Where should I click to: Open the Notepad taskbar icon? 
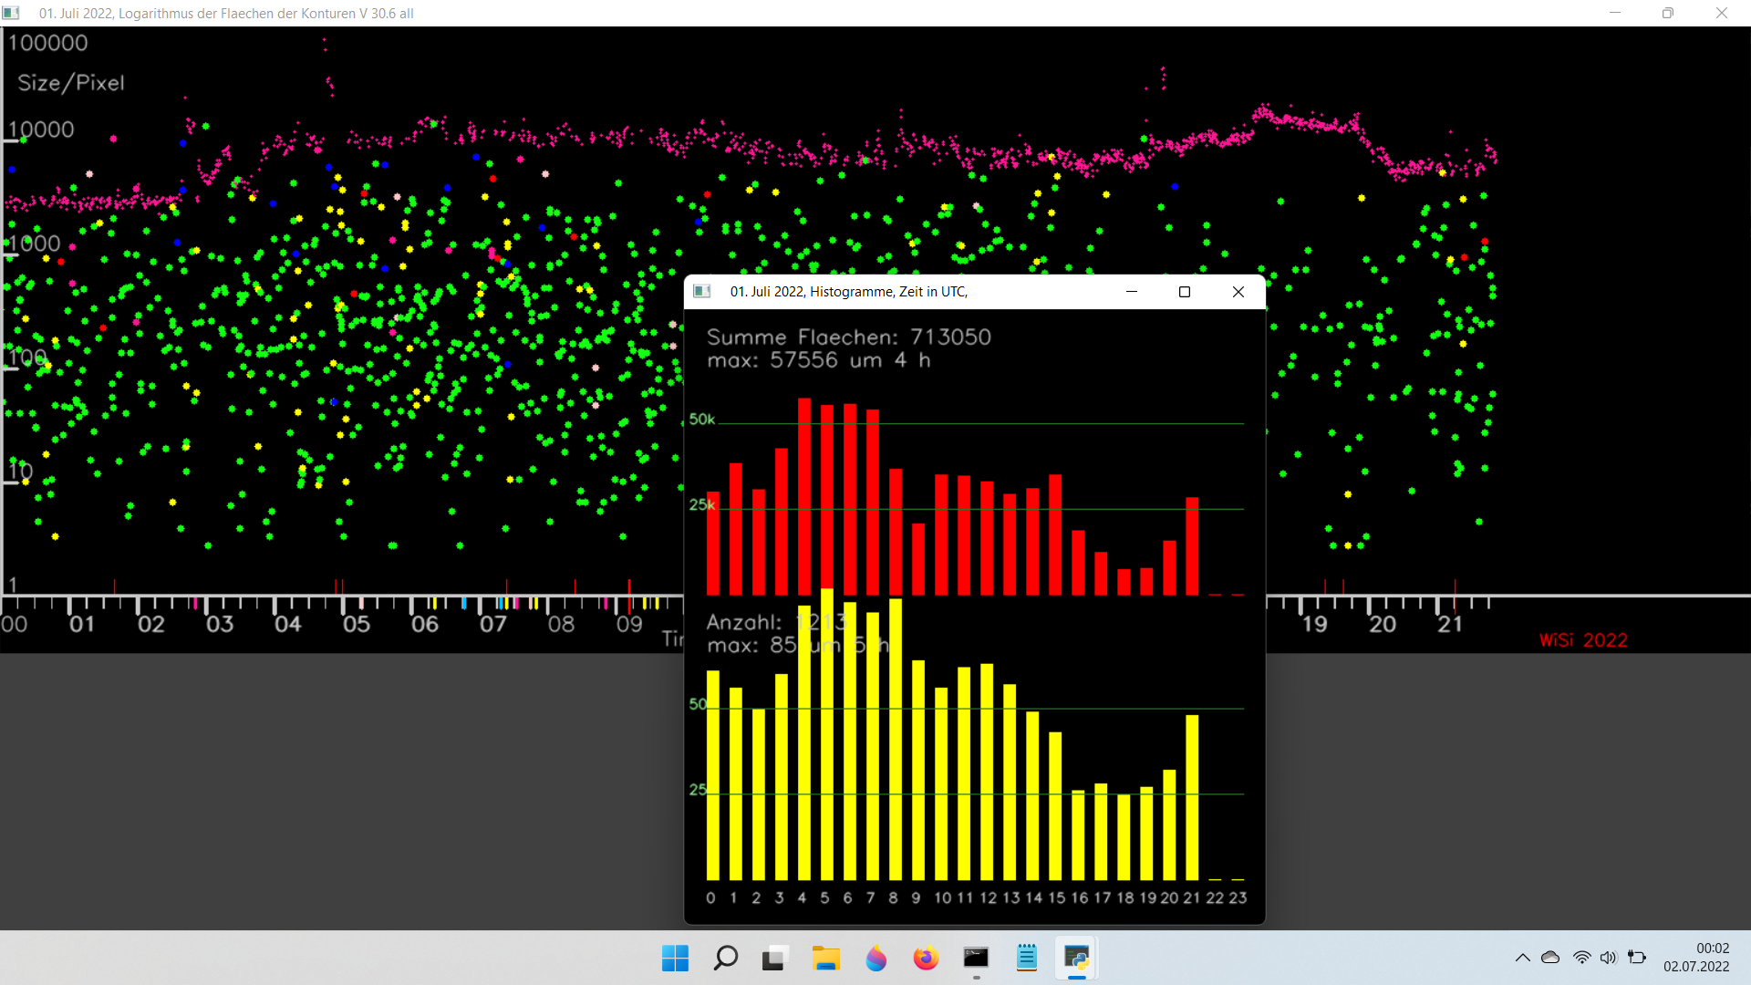[x=1026, y=959]
